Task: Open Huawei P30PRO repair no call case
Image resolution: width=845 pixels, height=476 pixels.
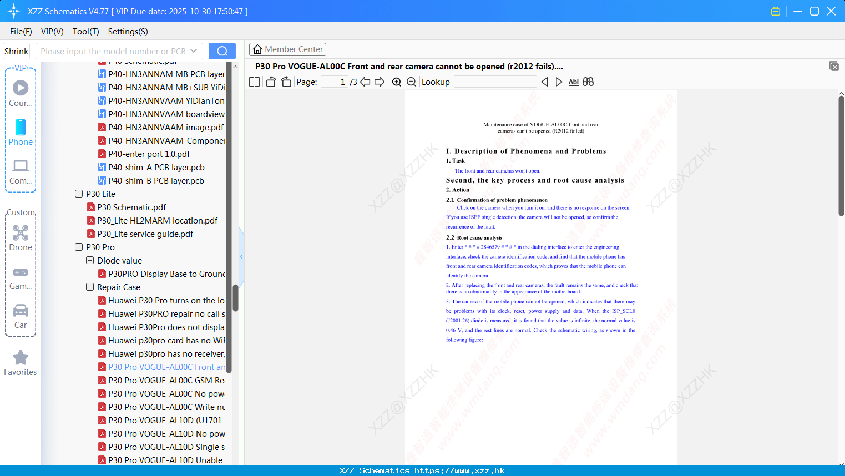Action: (161, 313)
